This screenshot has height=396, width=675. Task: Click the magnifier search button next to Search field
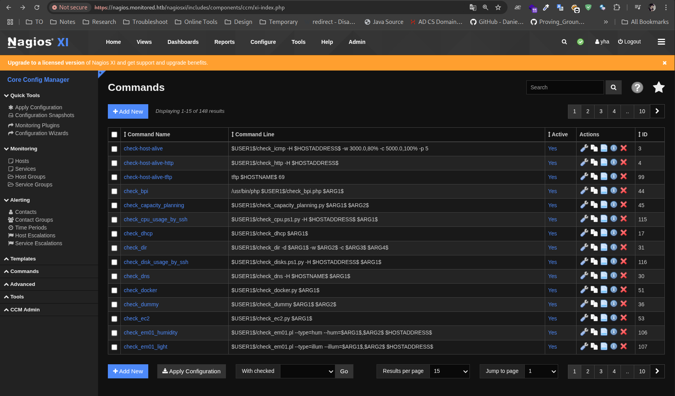point(613,87)
